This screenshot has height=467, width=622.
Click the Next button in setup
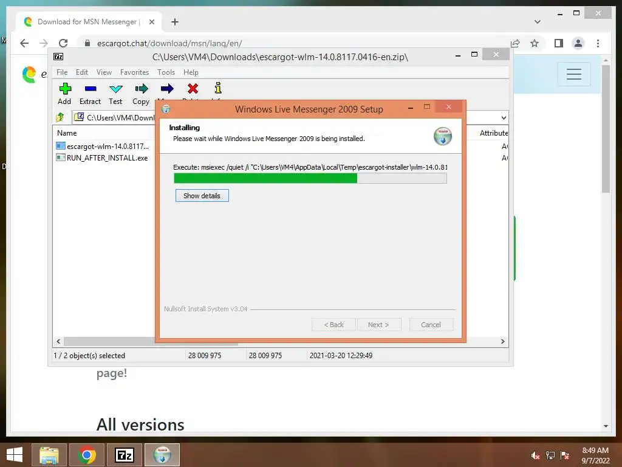378,325
